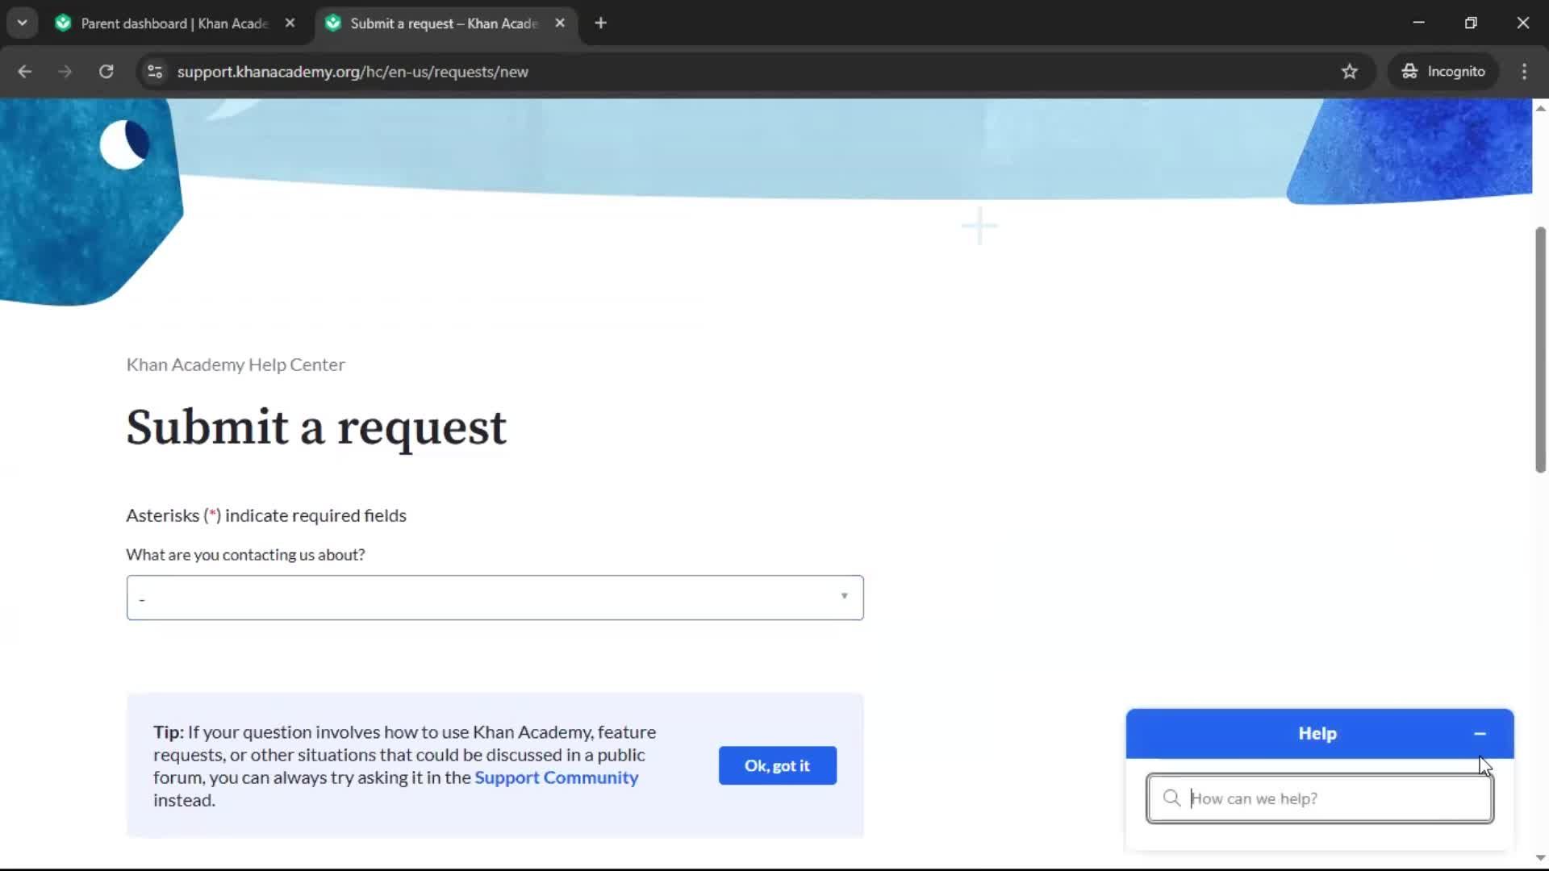Click the Submit a request heading
1549x871 pixels.
point(316,427)
